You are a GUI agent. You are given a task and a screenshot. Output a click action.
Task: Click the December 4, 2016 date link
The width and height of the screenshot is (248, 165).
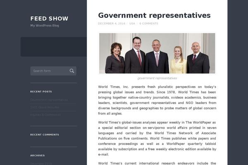point(112,24)
